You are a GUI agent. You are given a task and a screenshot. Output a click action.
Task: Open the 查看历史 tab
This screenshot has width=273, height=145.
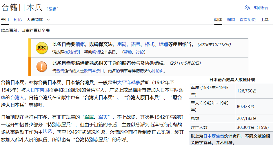click(247, 20)
